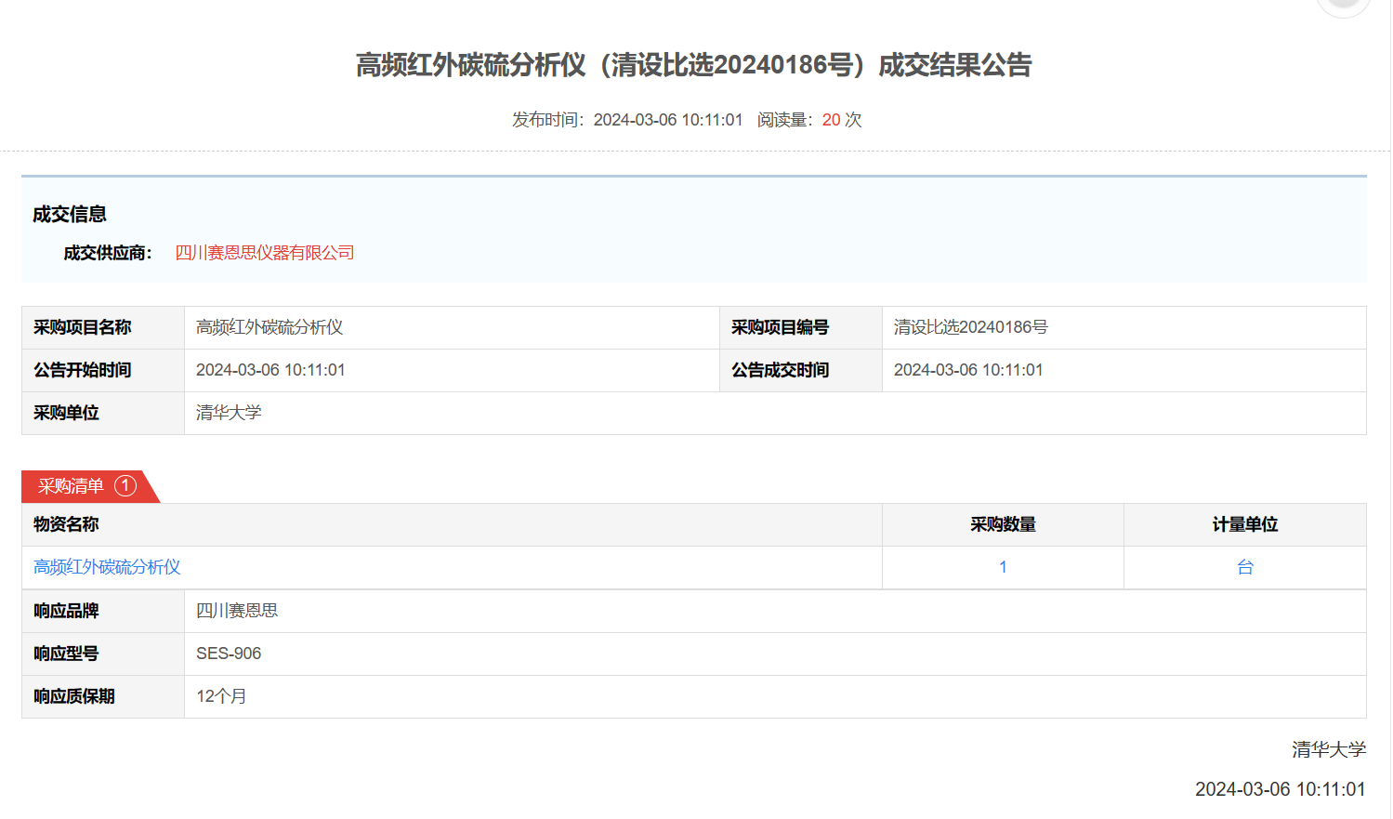Screen dimensions: 1393x819
Task: Click the response model value SES-906
Action: (x=229, y=654)
